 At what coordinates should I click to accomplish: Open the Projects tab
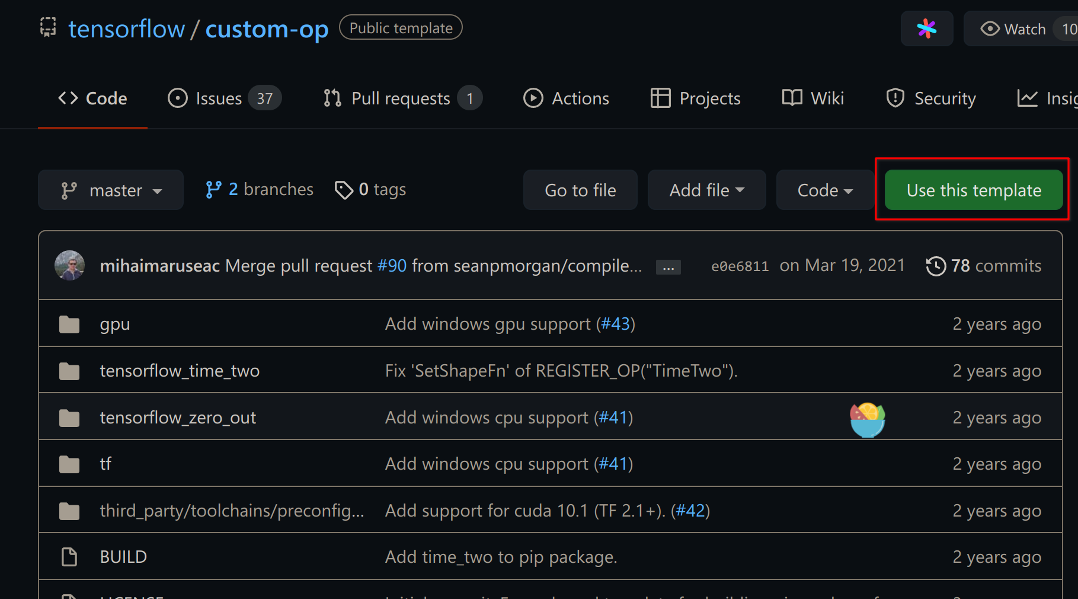click(x=696, y=98)
